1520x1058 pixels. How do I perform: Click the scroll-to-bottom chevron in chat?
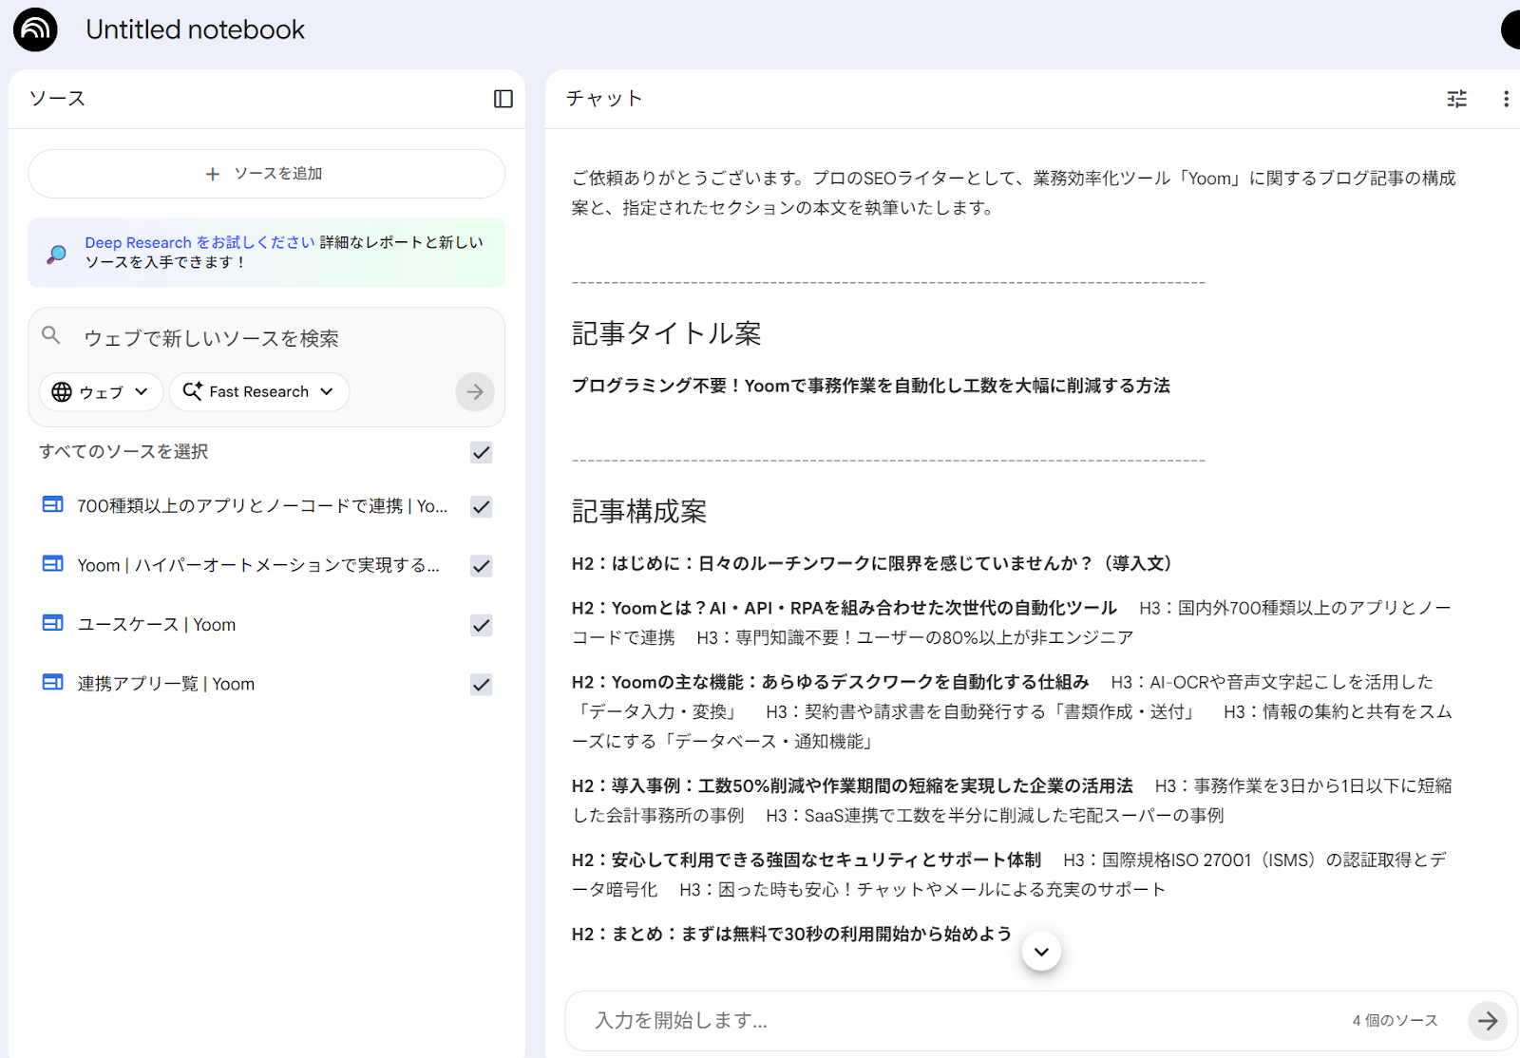(x=1041, y=952)
